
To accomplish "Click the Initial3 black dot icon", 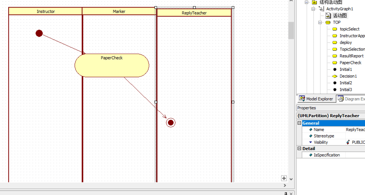I will (x=335, y=90).
